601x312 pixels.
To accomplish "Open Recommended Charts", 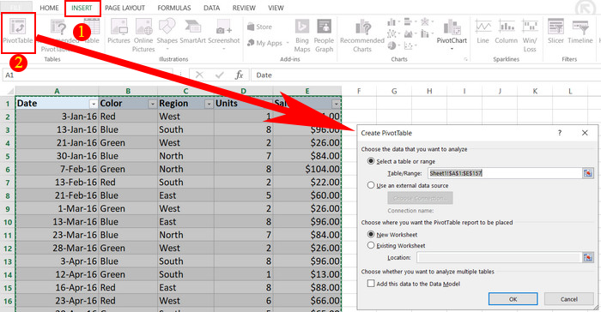I will tap(362, 35).
